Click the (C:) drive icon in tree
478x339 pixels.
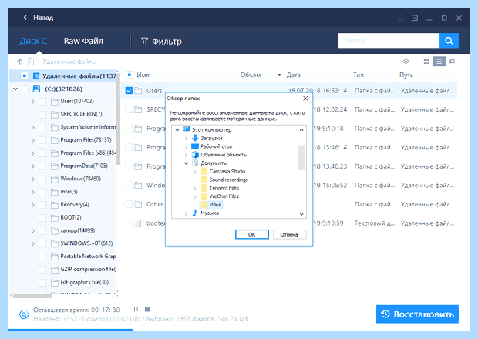[36, 89]
